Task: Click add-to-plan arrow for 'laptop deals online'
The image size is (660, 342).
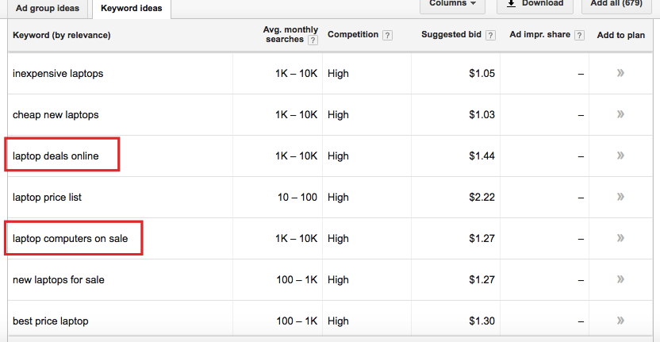Action: click(x=620, y=156)
